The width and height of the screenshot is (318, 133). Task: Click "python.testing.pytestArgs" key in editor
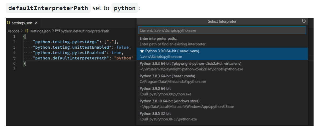pos(66,42)
